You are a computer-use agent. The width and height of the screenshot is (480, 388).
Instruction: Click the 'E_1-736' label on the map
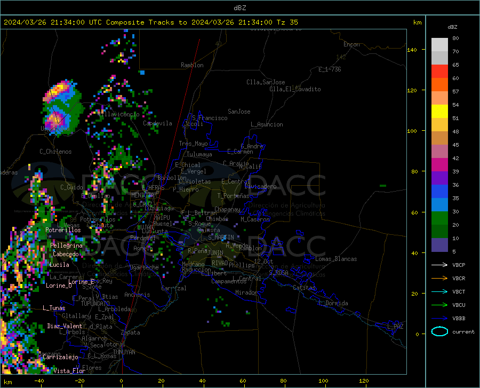[x=330, y=69]
